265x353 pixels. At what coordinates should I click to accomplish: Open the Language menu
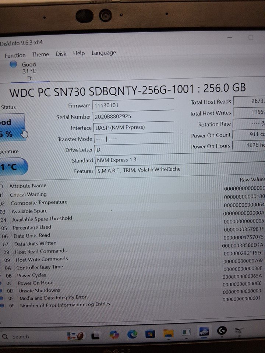[103, 53]
